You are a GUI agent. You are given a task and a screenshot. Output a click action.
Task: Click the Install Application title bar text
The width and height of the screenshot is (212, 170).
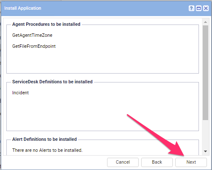23,8
